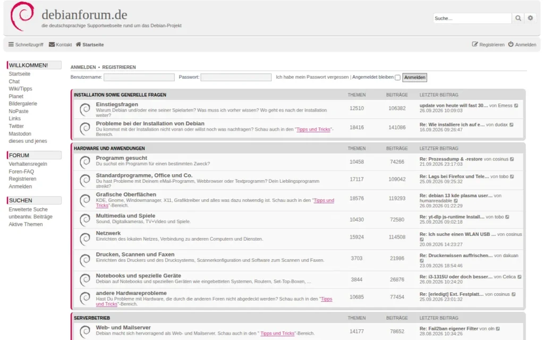Click the Suche search field

(472, 18)
